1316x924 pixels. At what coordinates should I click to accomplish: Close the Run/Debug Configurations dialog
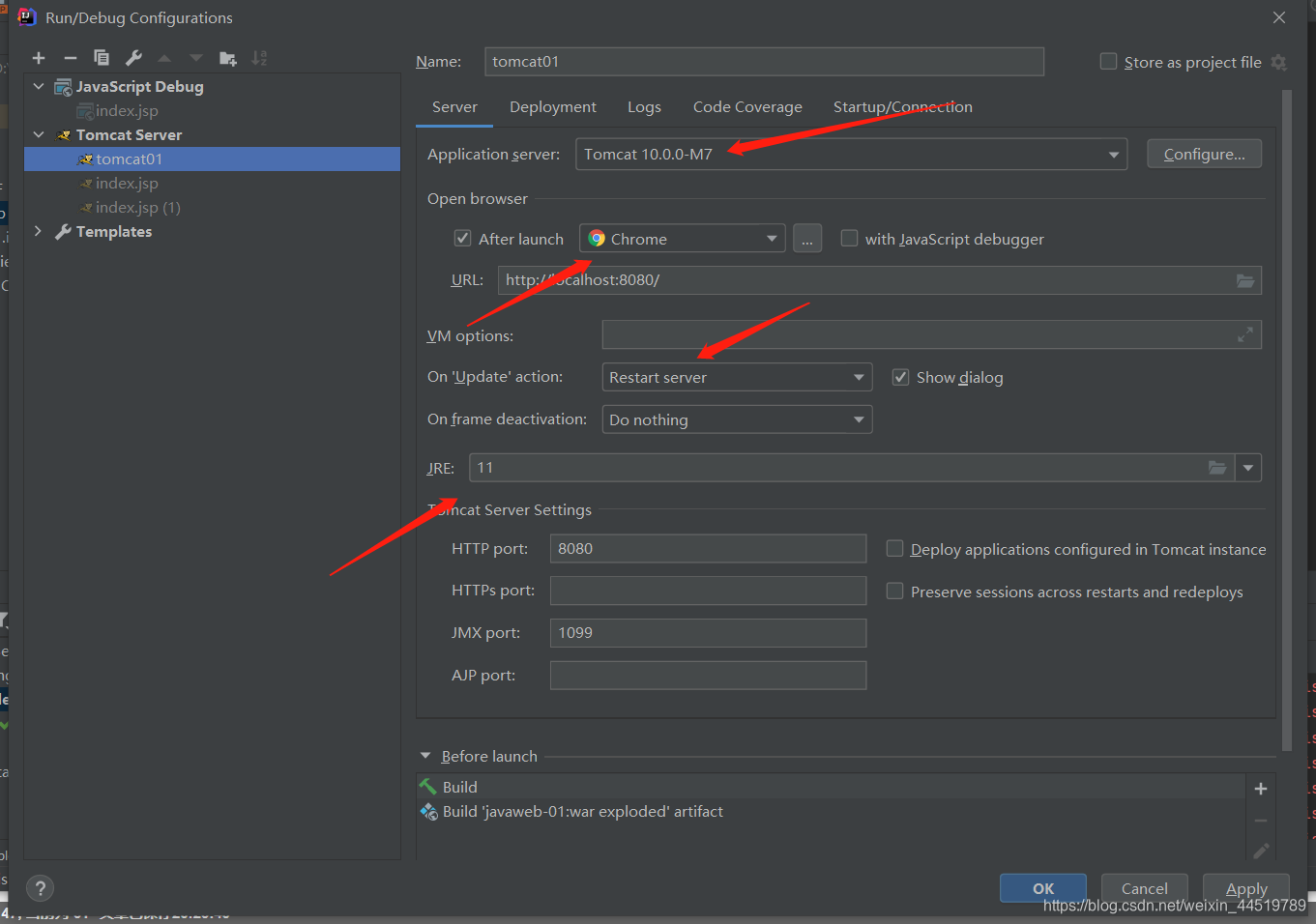coord(1279,17)
